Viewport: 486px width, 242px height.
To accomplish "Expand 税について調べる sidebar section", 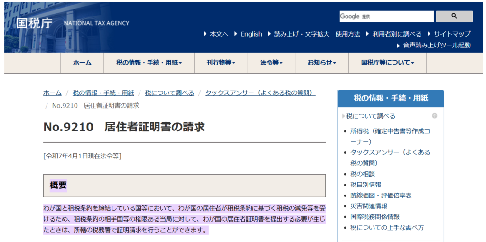I will (x=371, y=116).
